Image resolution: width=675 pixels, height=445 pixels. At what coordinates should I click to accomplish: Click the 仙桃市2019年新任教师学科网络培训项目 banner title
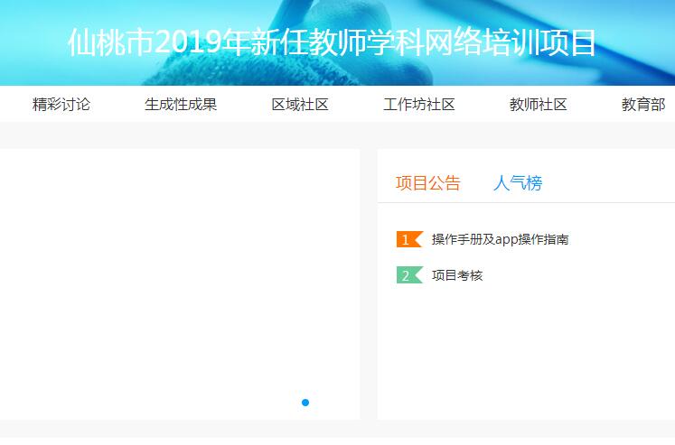coord(332,42)
